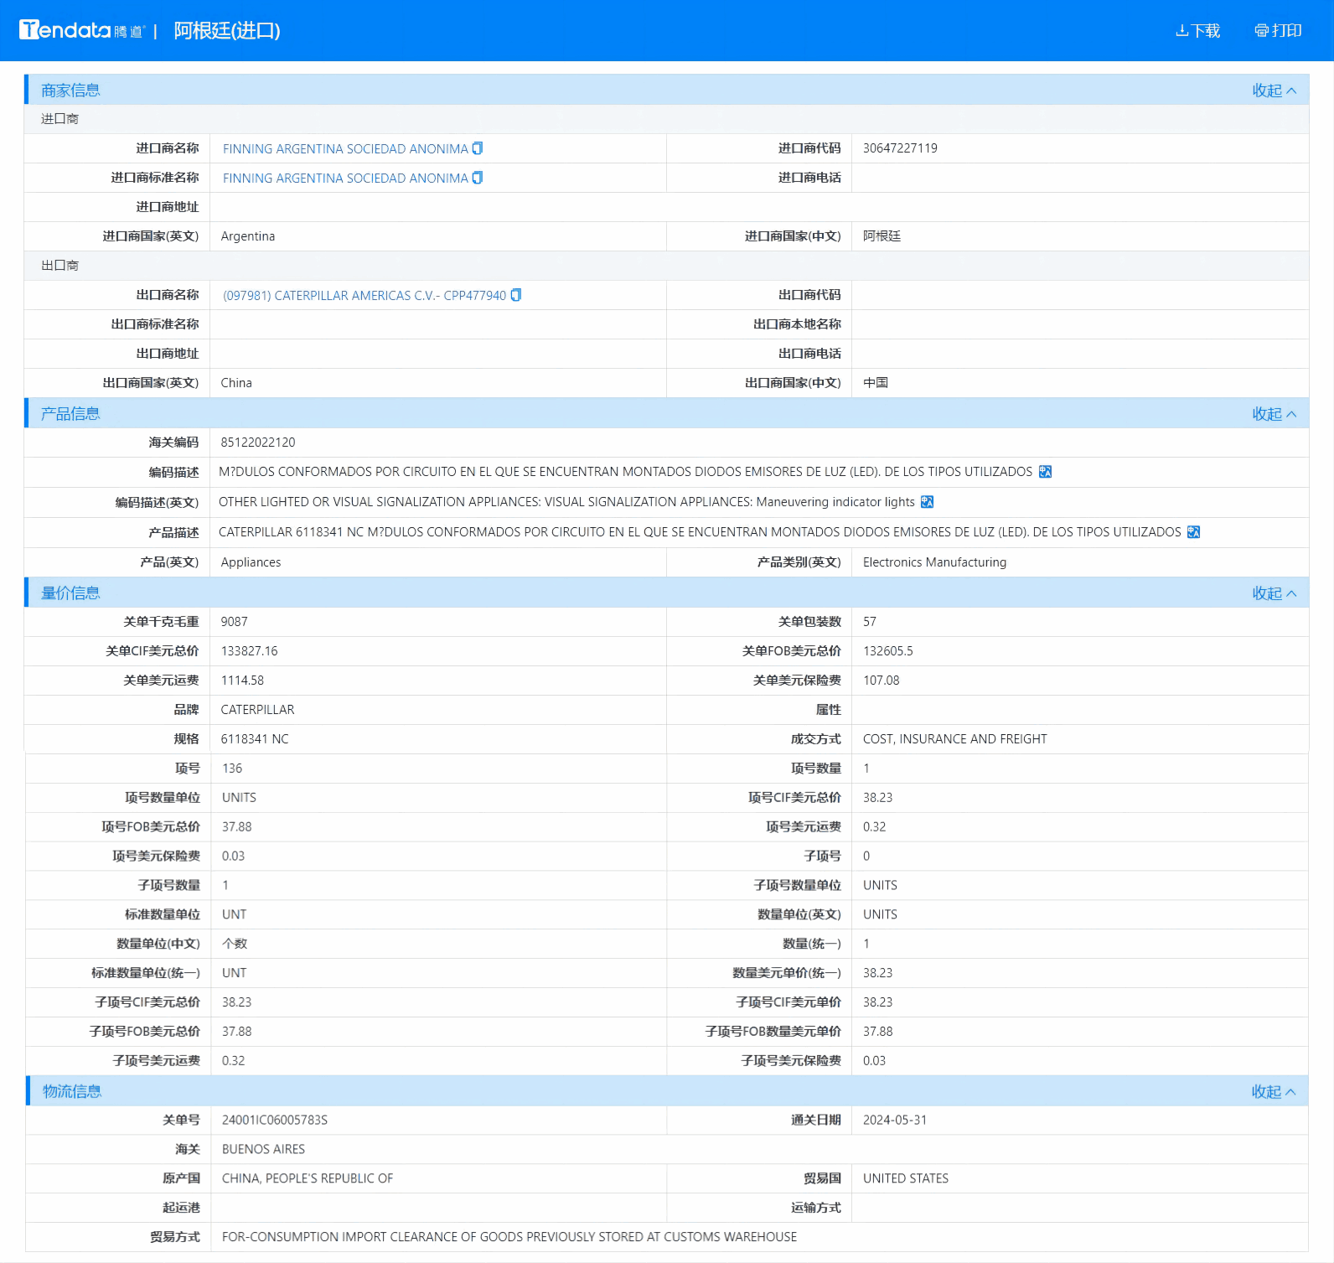Copy the importer name FINNING ARGENTINA
1334x1263 pixels.
478,148
